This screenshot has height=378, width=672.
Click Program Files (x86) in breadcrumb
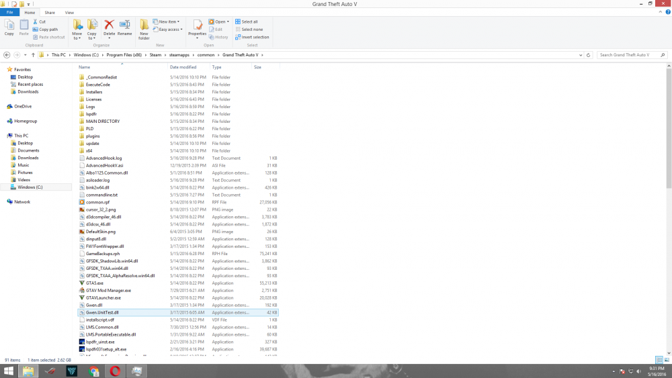124,55
